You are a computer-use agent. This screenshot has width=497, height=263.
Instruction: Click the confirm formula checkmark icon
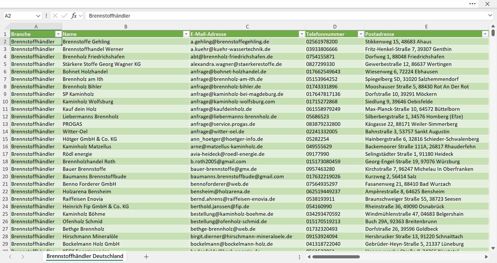pos(64,16)
